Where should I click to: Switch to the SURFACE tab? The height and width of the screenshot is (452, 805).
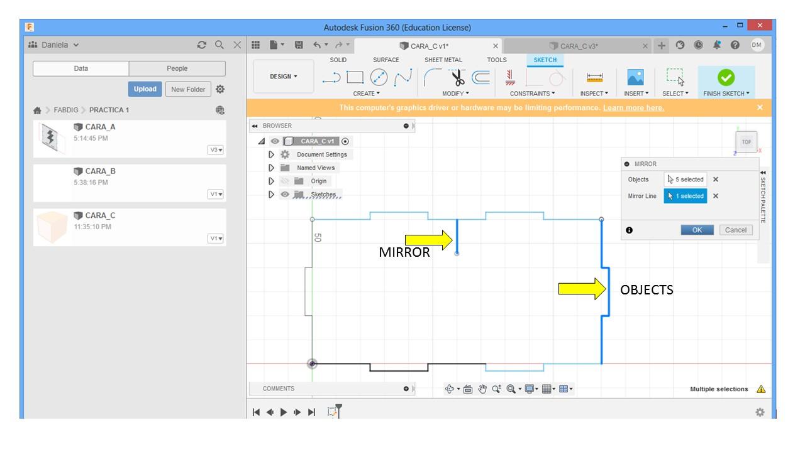(x=386, y=60)
